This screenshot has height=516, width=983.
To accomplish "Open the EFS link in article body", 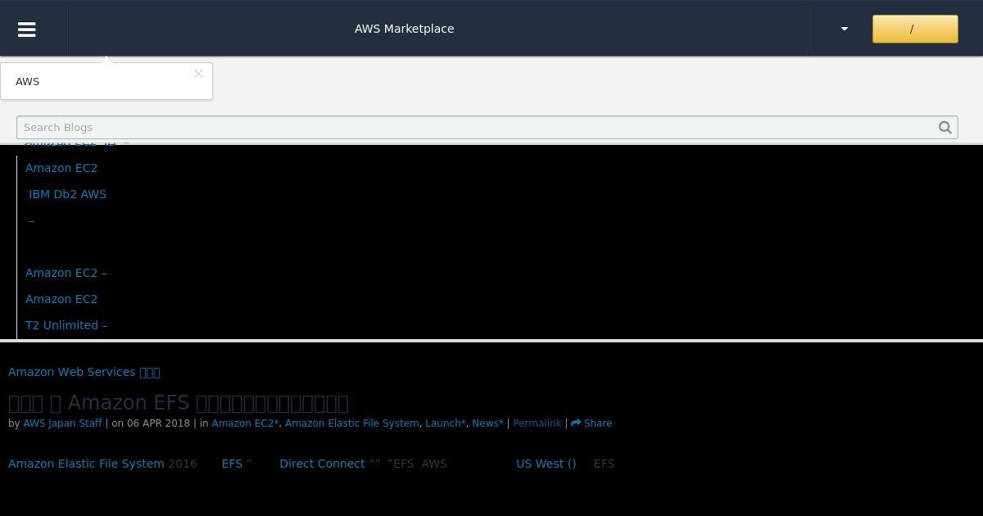I will (x=232, y=464).
